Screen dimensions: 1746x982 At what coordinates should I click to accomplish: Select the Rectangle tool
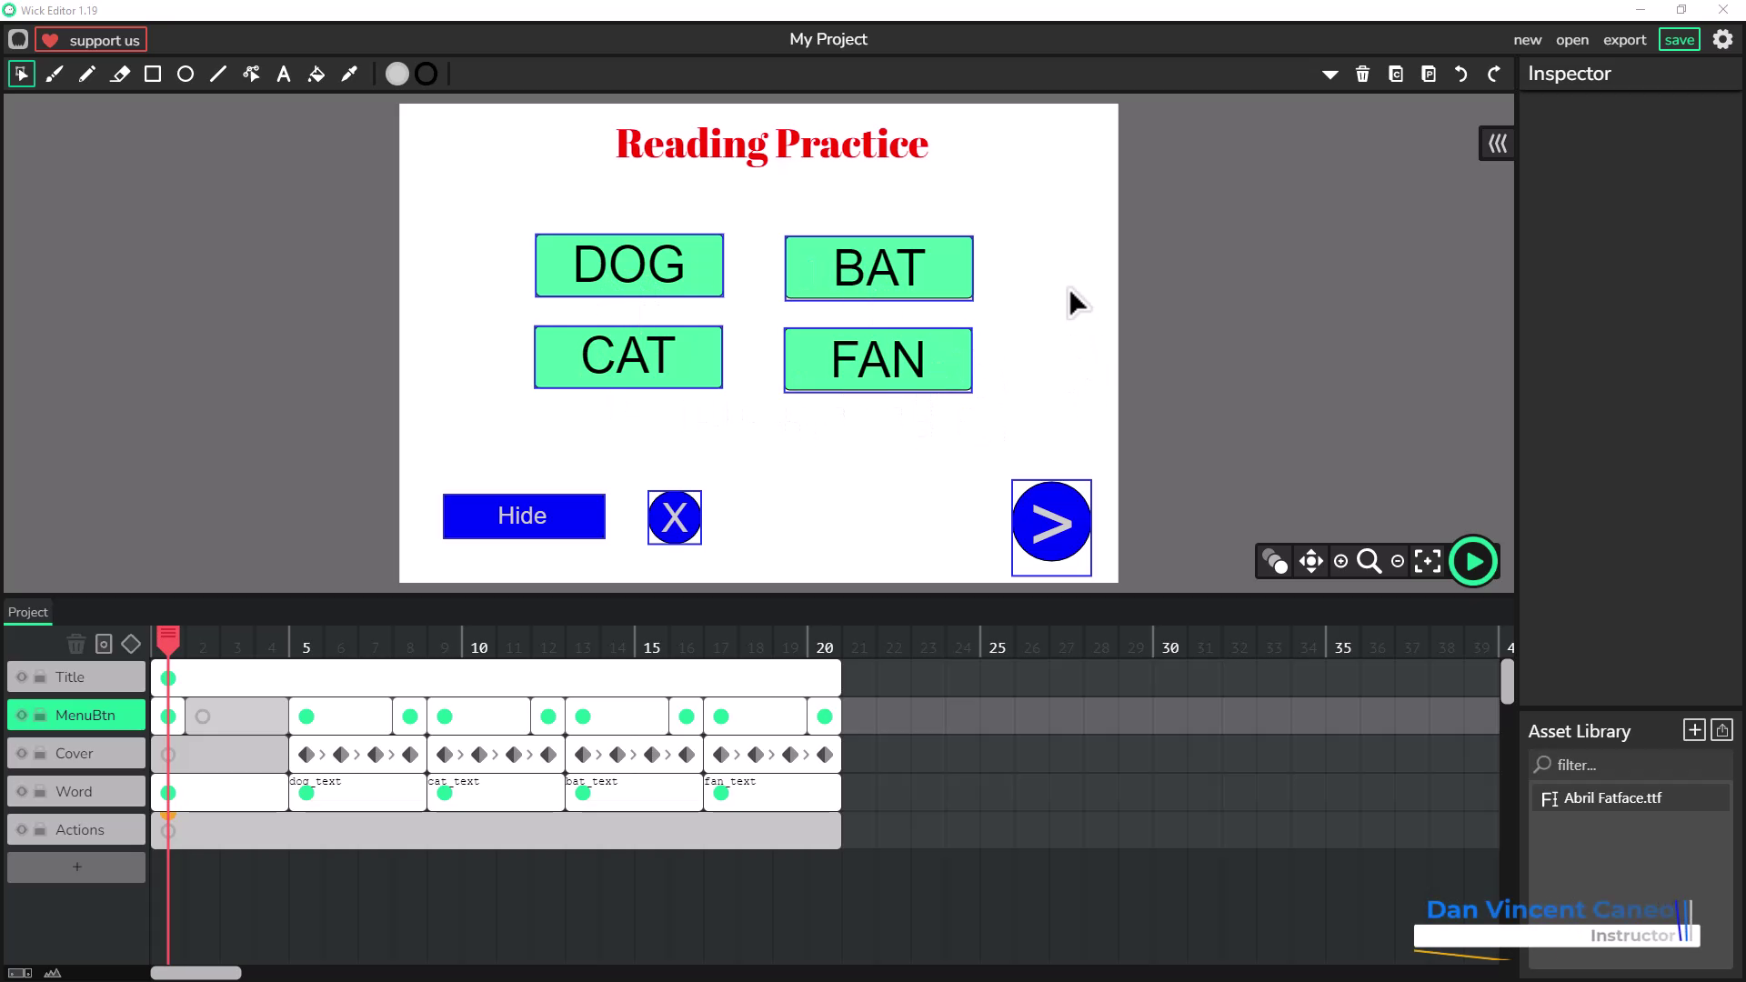153,75
